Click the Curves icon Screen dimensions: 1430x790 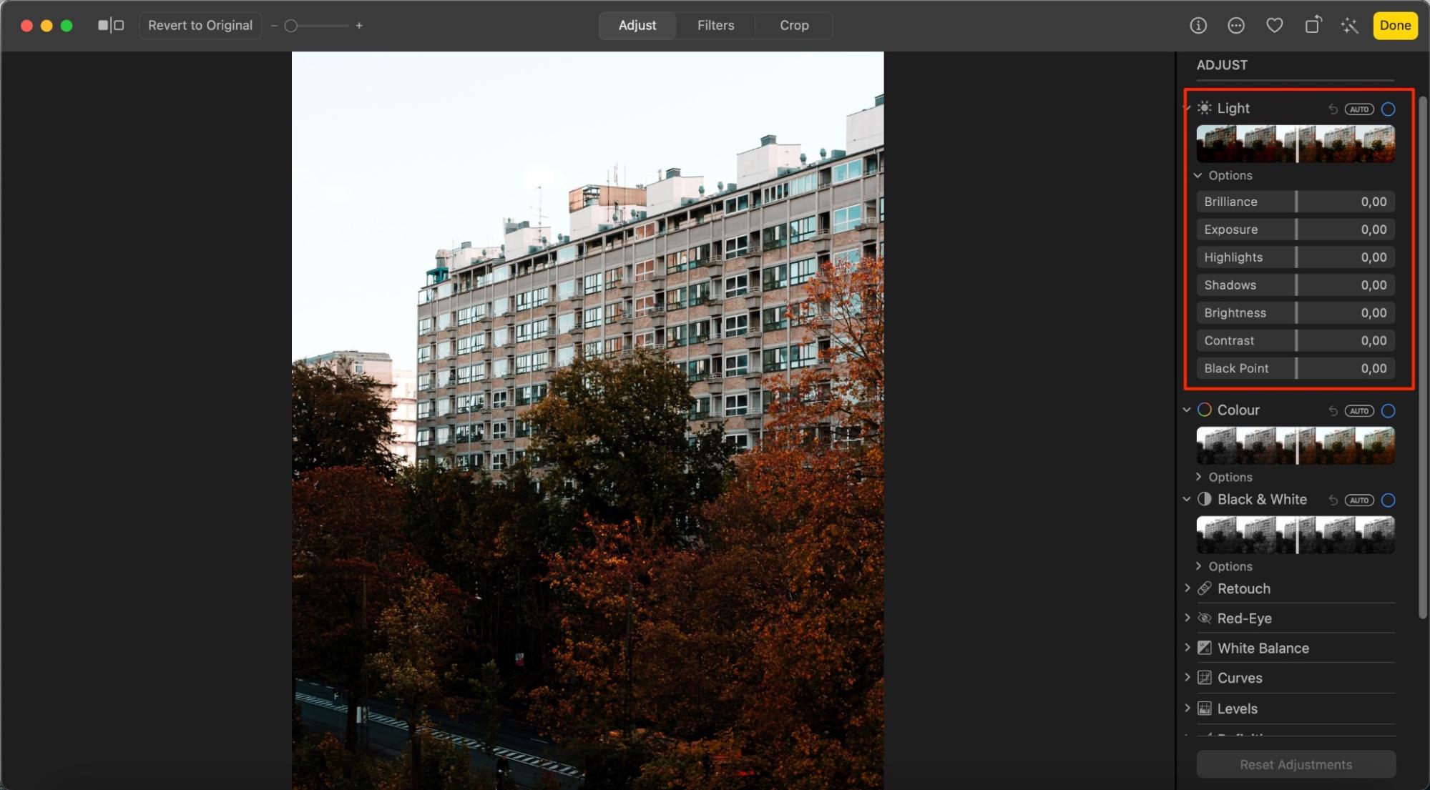(1205, 678)
